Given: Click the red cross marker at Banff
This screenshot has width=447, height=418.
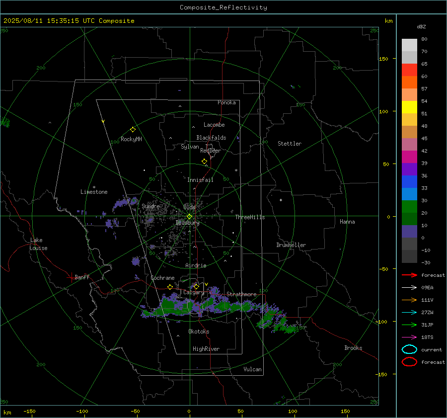Looking at the screenshot, I should (71, 277).
